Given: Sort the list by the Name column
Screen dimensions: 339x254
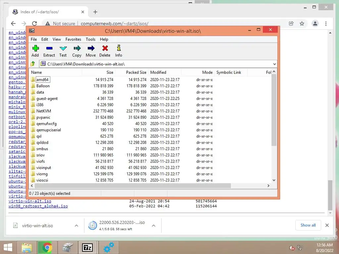Looking at the screenshot, I should coord(56,72).
